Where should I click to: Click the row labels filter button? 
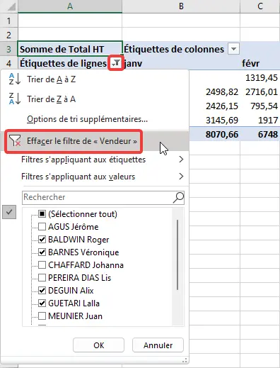tap(116, 63)
